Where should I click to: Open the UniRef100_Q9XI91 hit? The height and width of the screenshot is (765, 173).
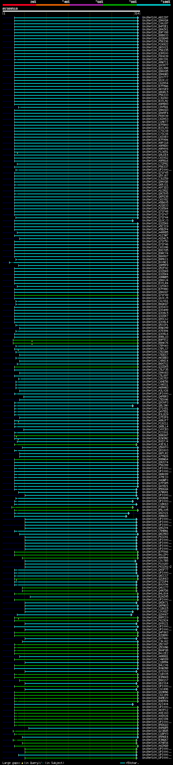pos(155,59)
